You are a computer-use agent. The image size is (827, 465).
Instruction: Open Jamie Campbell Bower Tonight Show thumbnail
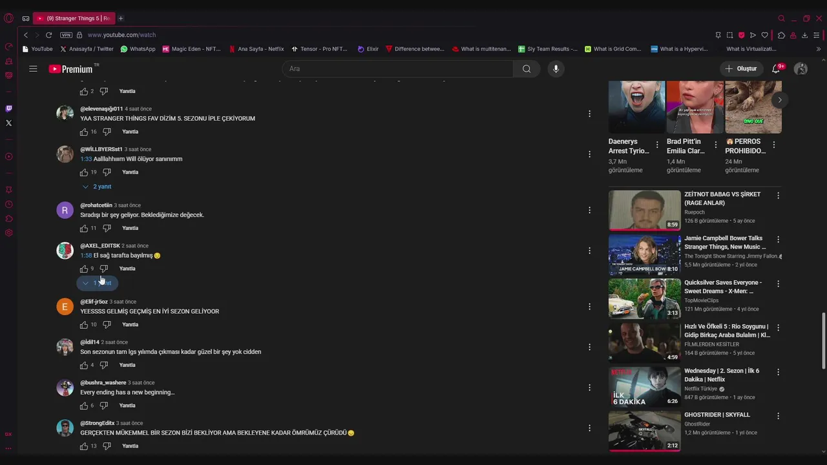(644, 254)
